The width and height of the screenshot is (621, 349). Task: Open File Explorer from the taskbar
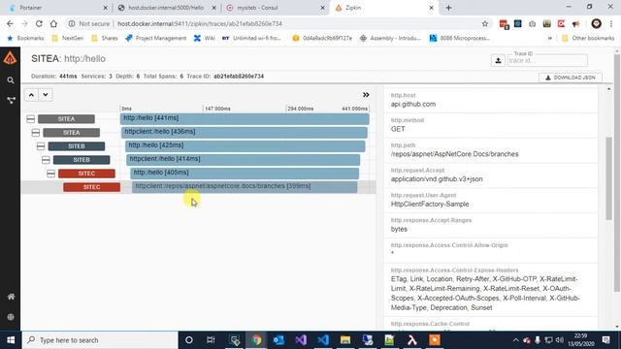point(345,340)
